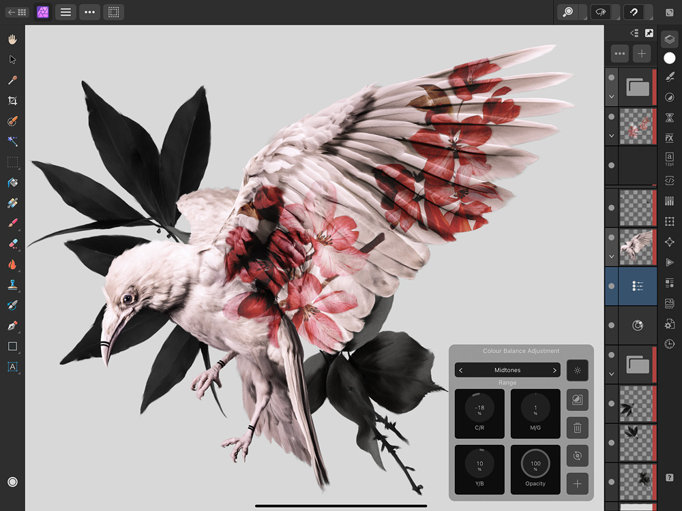Select the Burn flame tool
This screenshot has width=682, height=511.
12,264
